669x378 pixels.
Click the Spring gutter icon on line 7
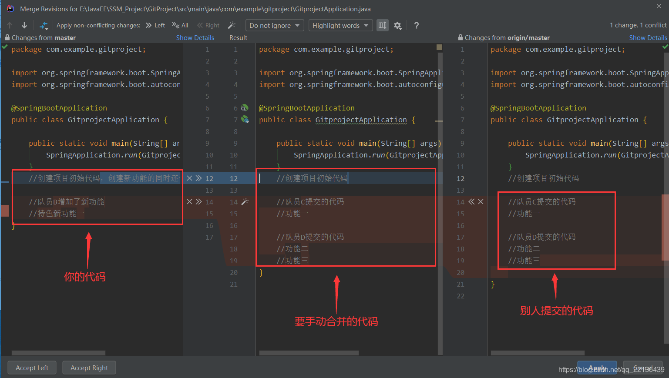(245, 119)
